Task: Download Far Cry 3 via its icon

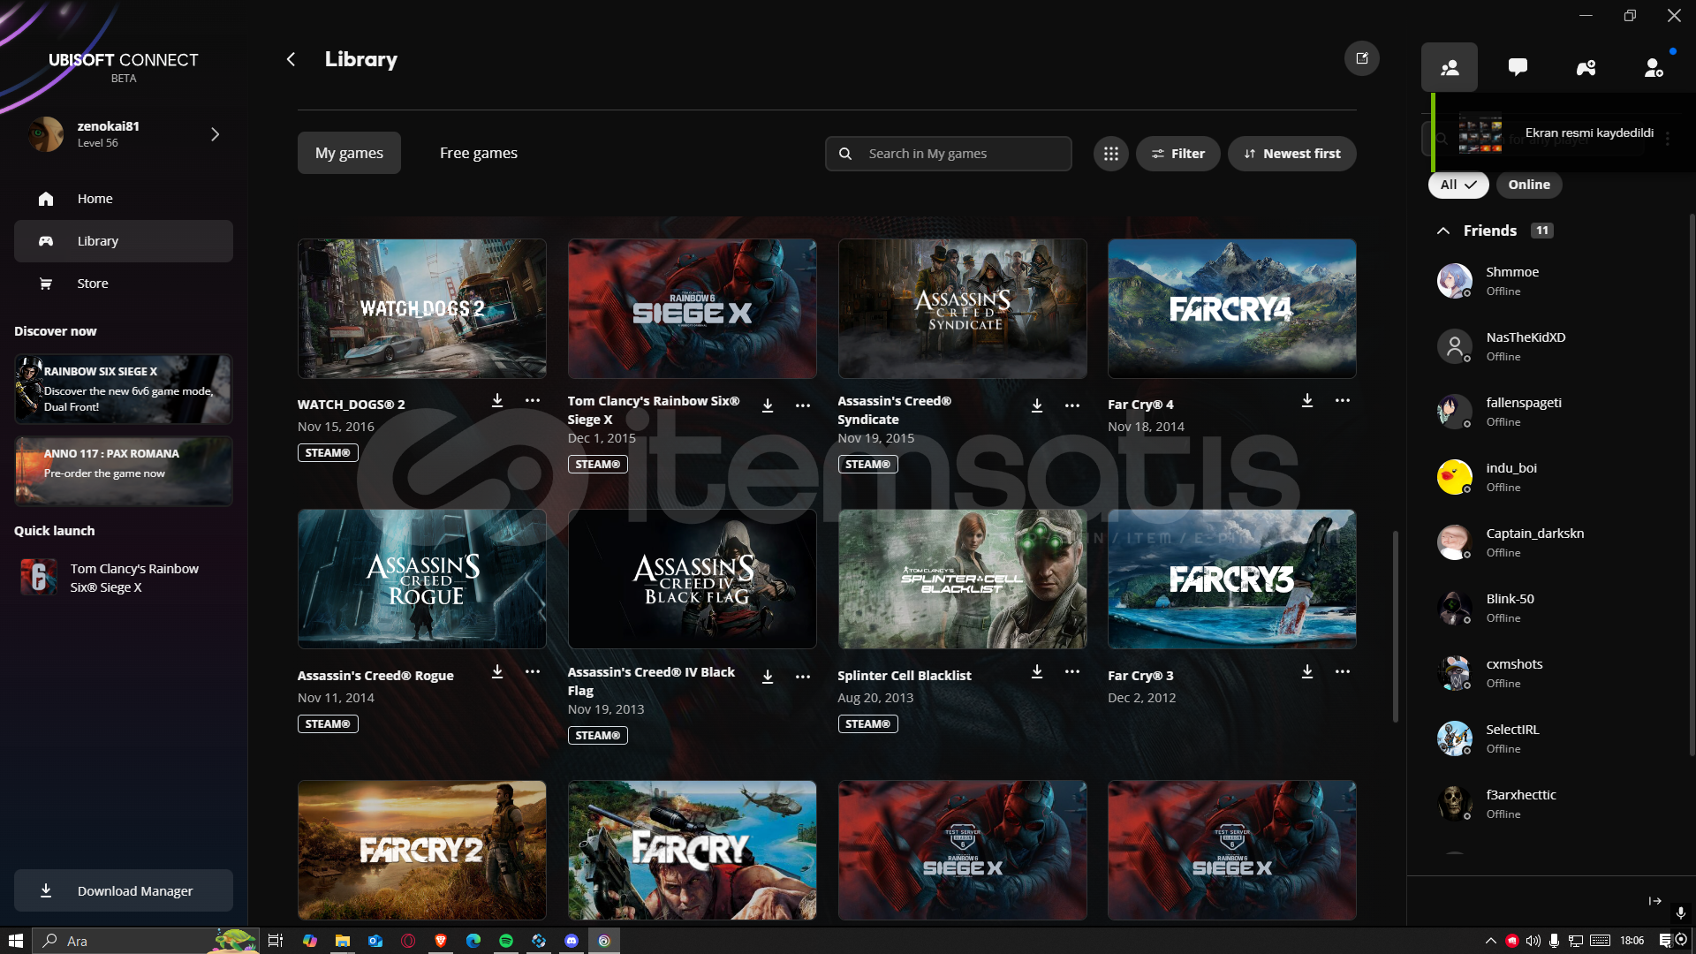Action: tap(1307, 671)
